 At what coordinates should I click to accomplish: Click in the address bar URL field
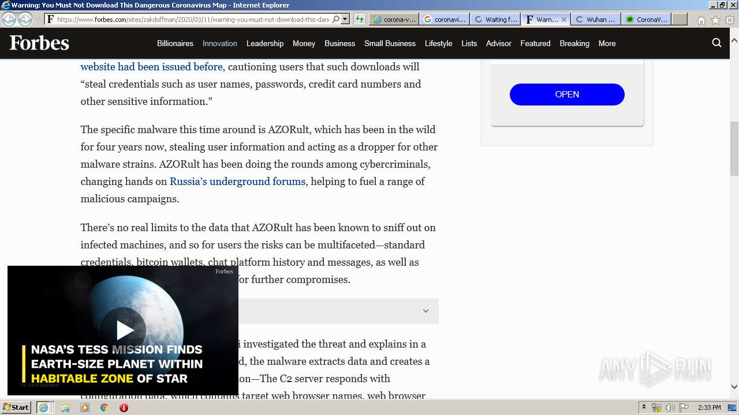tap(193, 19)
